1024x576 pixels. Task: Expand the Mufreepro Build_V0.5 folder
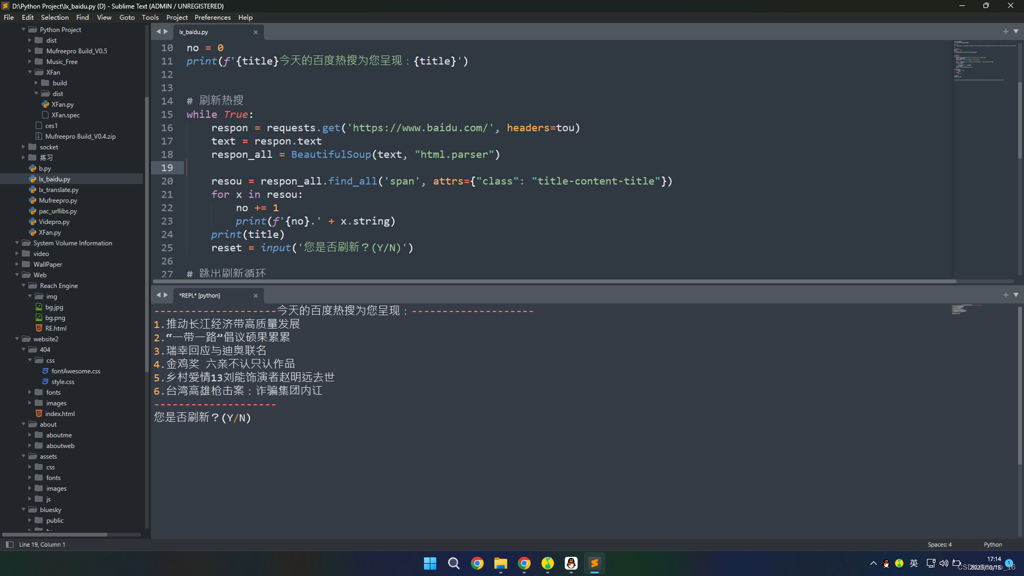point(30,51)
